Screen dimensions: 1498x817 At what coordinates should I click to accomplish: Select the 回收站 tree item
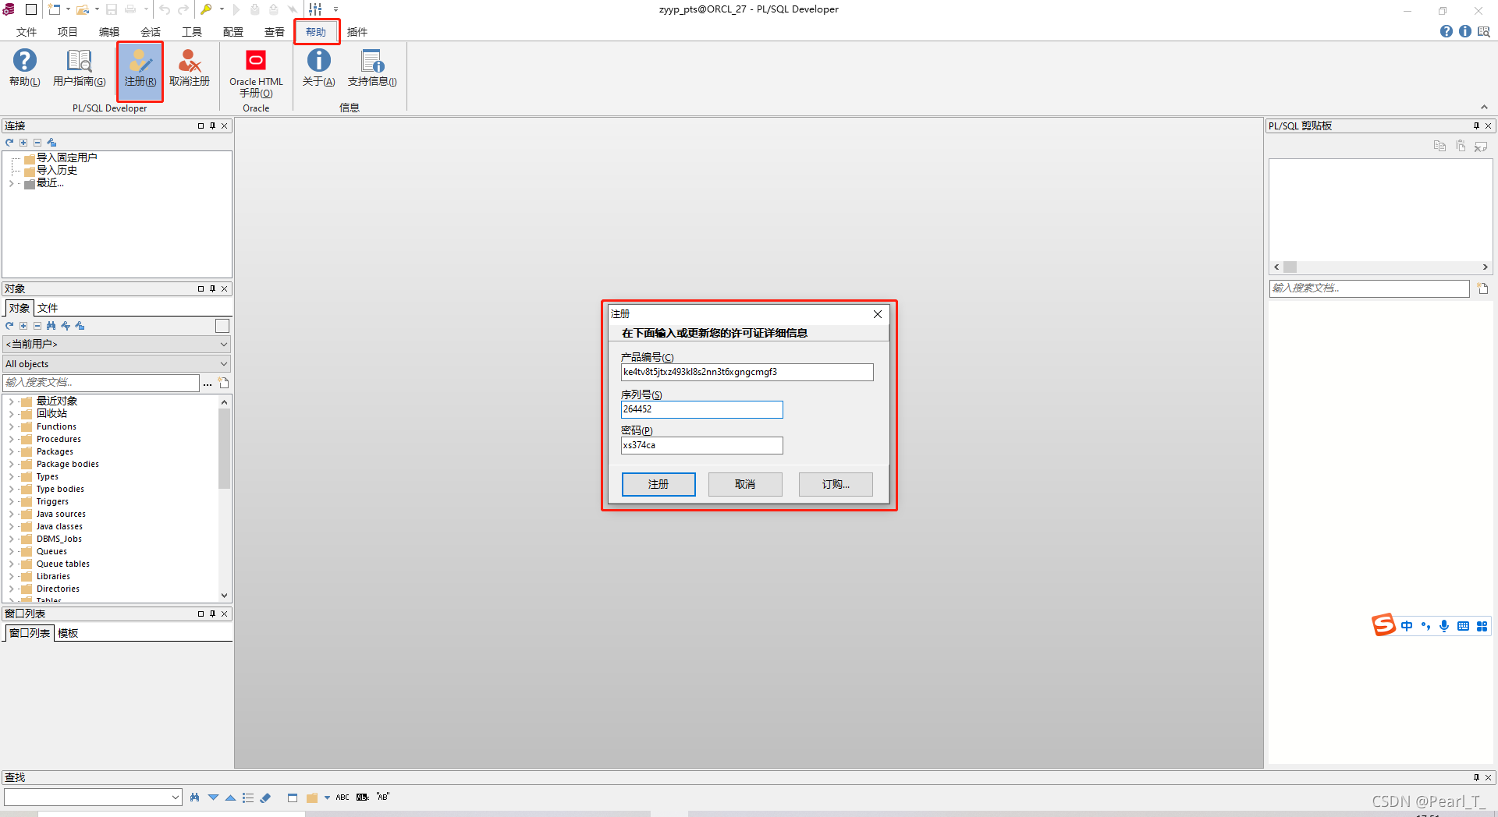[51, 414]
